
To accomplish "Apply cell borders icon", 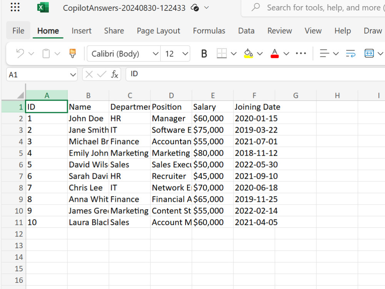I will coord(222,53).
